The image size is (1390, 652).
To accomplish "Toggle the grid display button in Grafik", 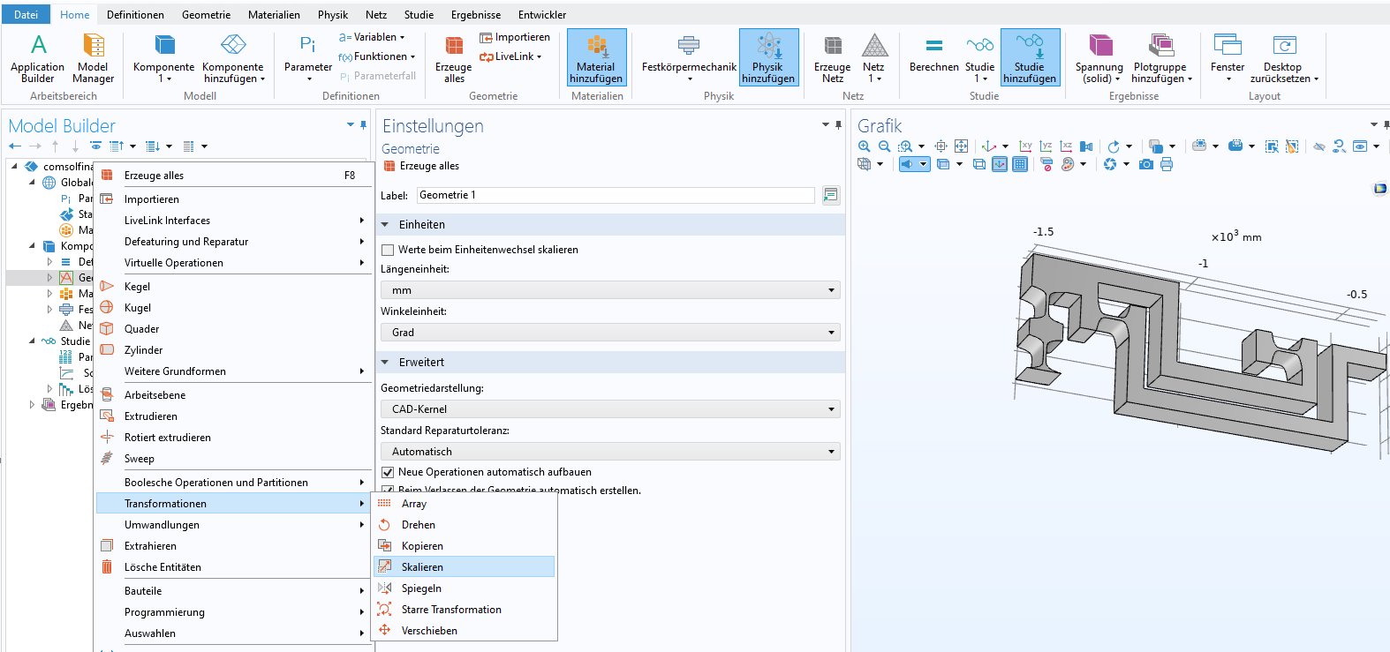I will 1020,164.
